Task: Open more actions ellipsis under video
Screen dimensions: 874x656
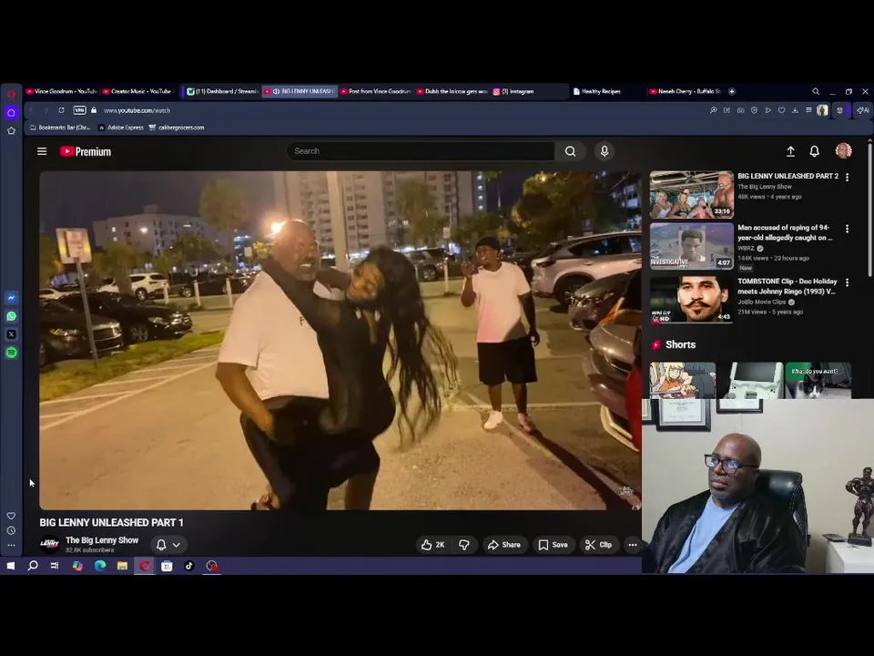Action: [633, 545]
